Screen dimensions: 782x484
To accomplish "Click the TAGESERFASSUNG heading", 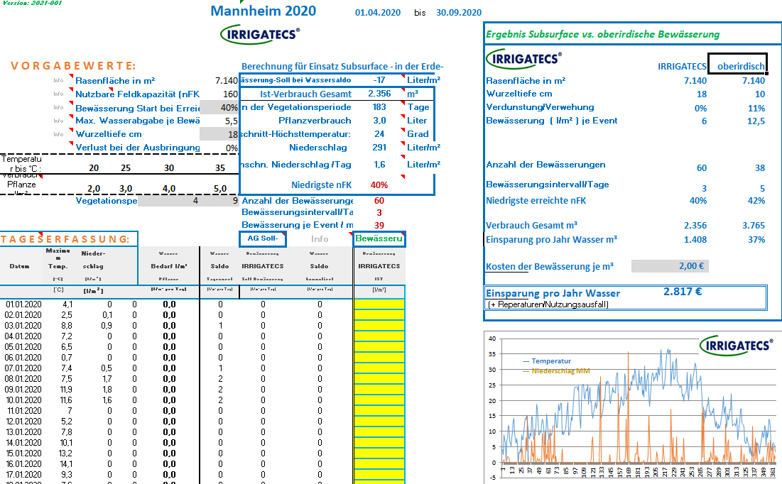I will (65, 239).
